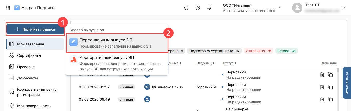Delete the draft dated 03.03.2026 09:57
This screenshot has height=111, width=351.
tap(322, 87)
